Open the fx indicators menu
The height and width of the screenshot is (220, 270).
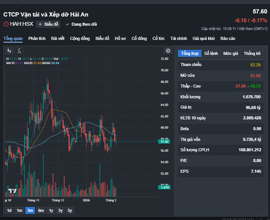click(19, 51)
